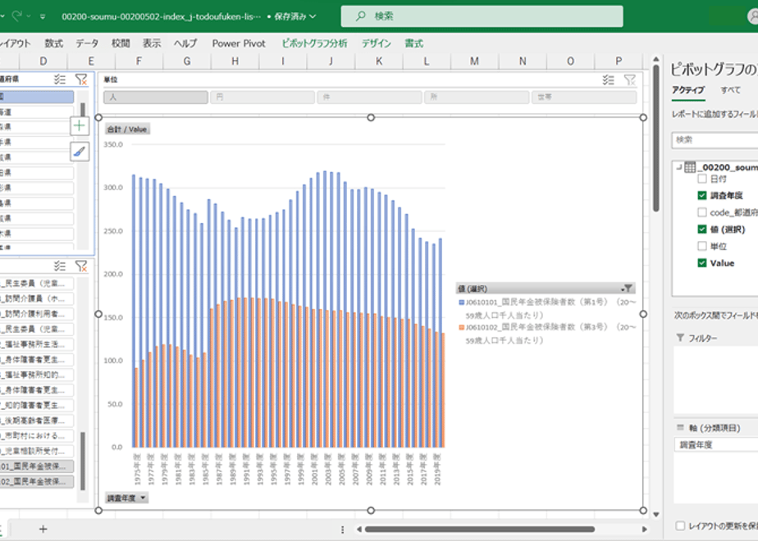This screenshot has height=541, width=758.
Task: Open the データ ribbon tab
Action: [87, 43]
